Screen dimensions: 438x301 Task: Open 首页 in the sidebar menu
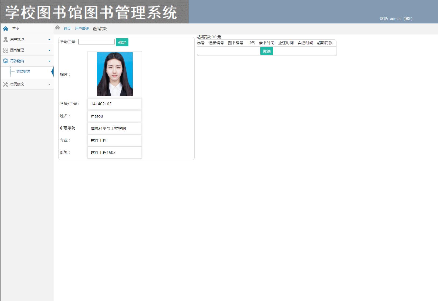pos(16,29)
